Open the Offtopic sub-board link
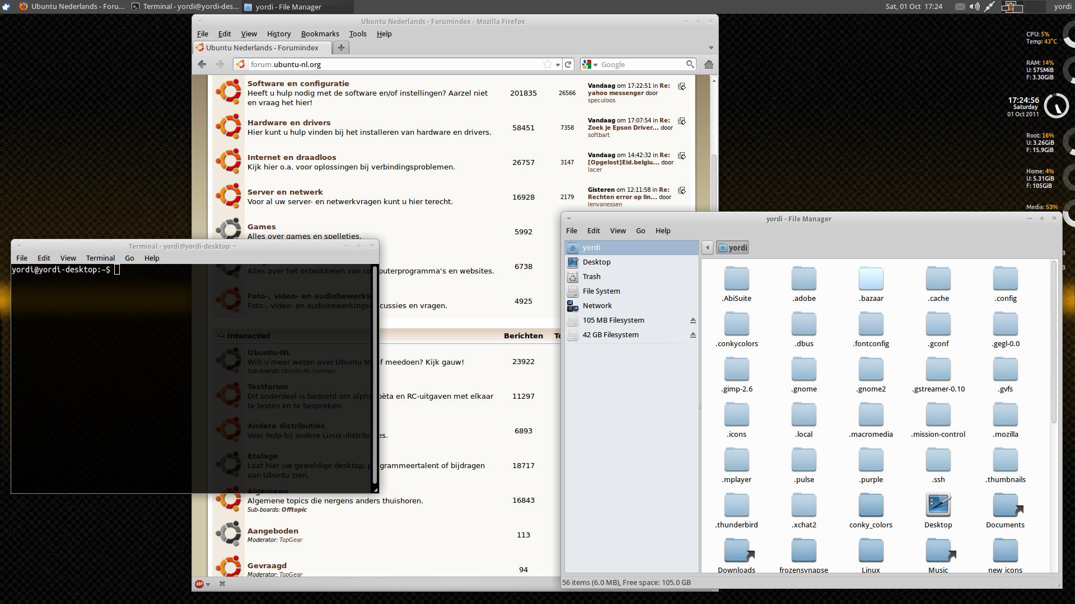 (x=294, y=509)
